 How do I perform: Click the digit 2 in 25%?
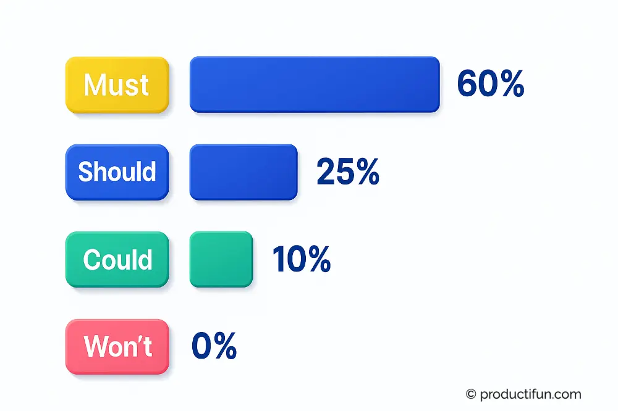(x=326, y=172)
